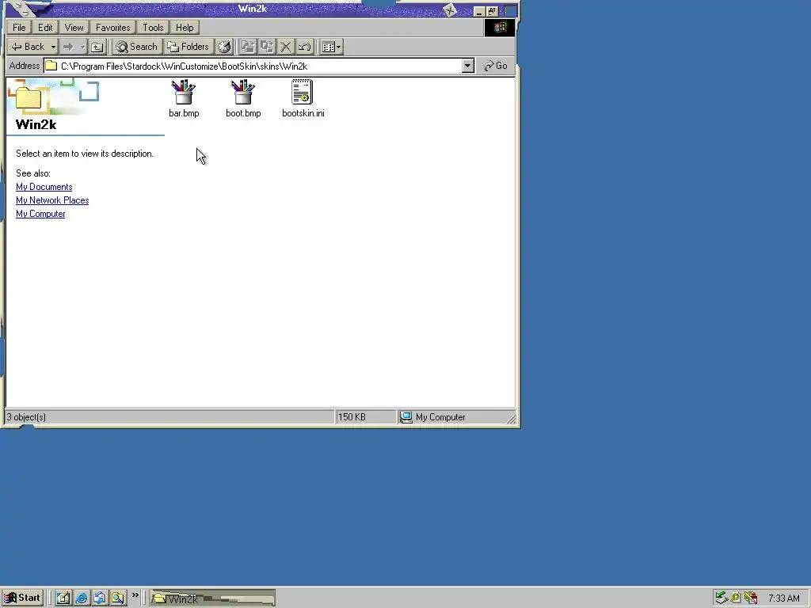Click the skinned close X on title bar
This screenshot has height=608, width=811.
450,9
